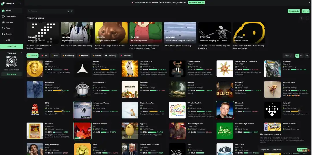Open the Support sidebar item
312x155 pixels.
pyautogui.click(x=9, y=34)
